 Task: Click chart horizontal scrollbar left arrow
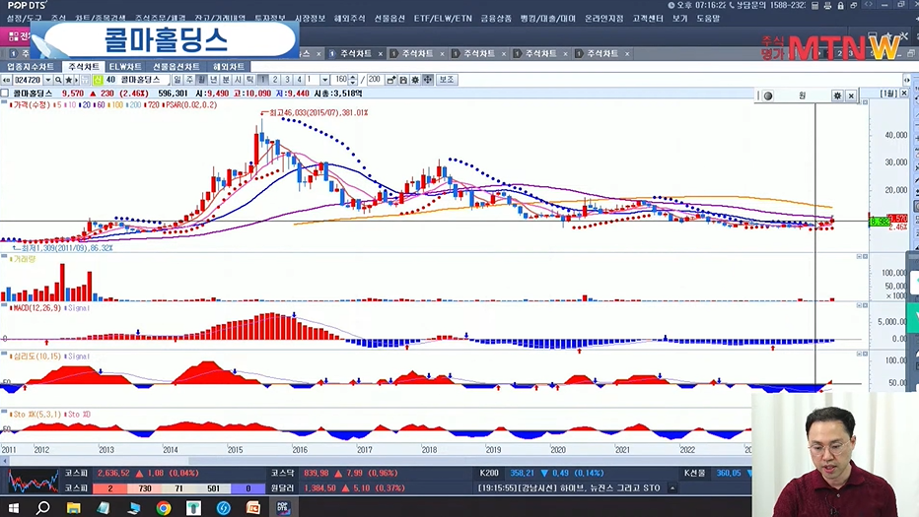[5, 462]
